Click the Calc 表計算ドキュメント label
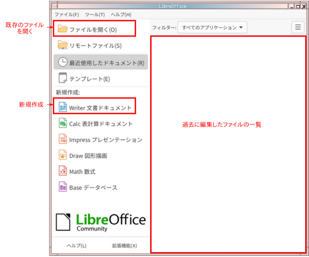 pyautogui.click(x=101, y=124)
